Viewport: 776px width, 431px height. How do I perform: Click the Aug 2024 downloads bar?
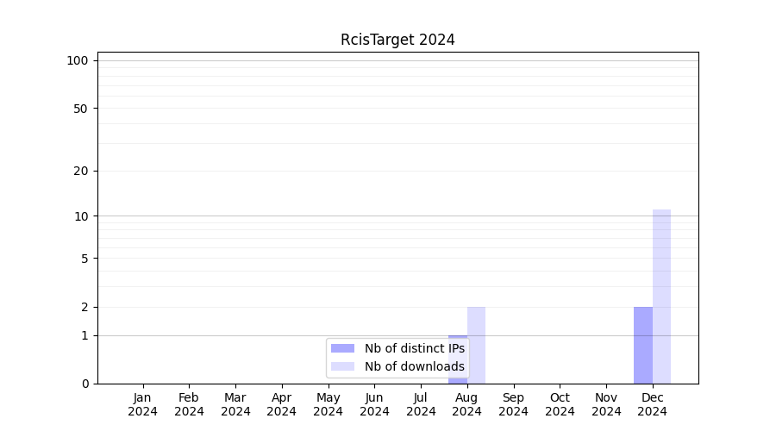click(x=477, y=345)
